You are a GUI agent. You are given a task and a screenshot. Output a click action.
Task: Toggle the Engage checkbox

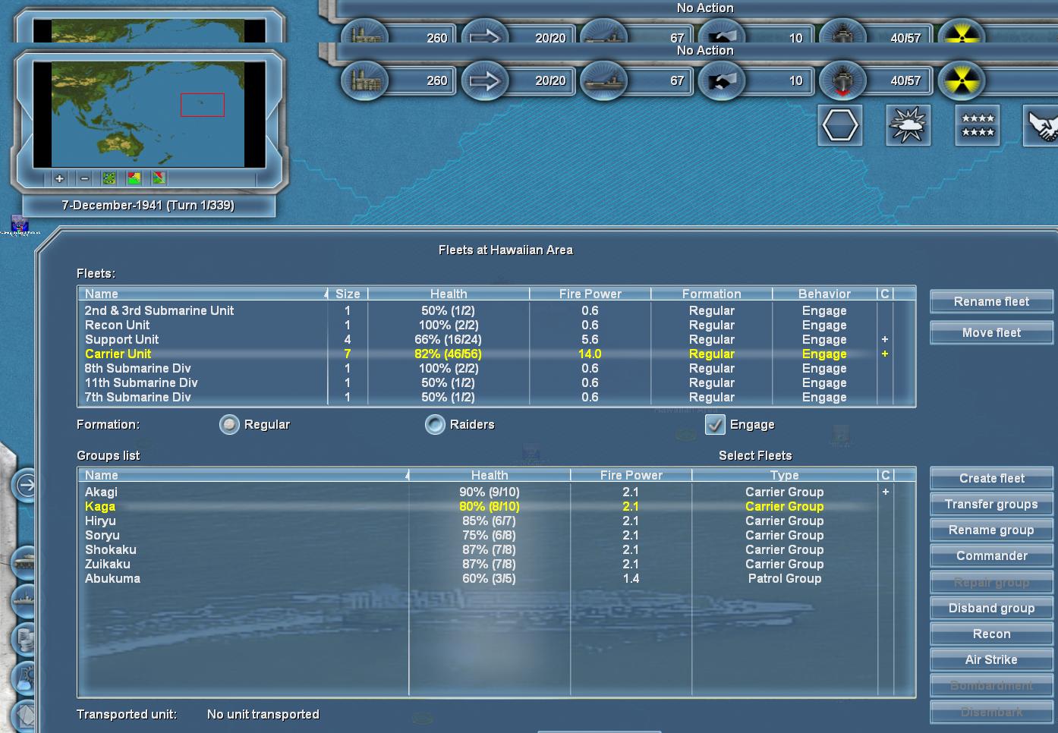tap(715, 425)
